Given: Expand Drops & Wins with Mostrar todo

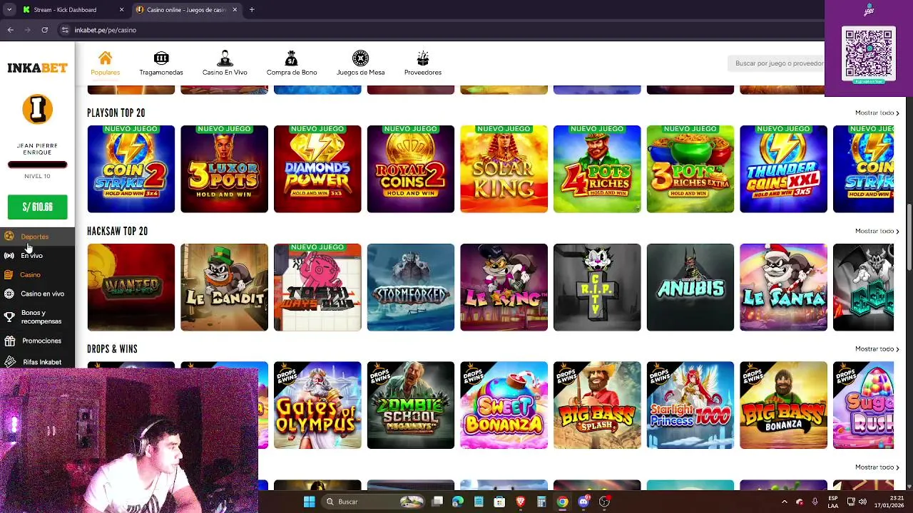Looking at the screenshot, I should tap(877, 348).
